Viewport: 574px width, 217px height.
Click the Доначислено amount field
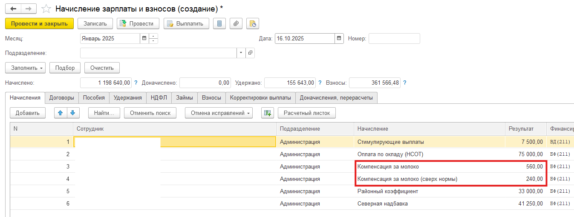tap(205, 83)
